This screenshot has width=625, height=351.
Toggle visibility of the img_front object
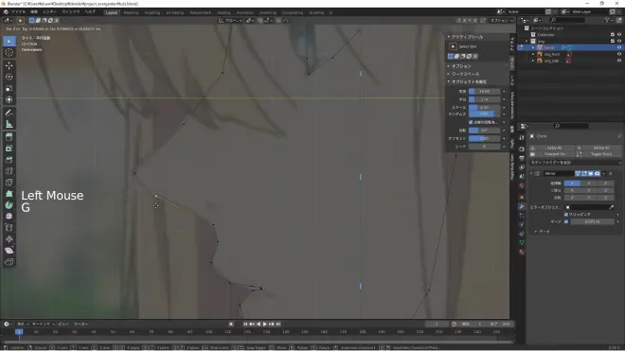619,54
